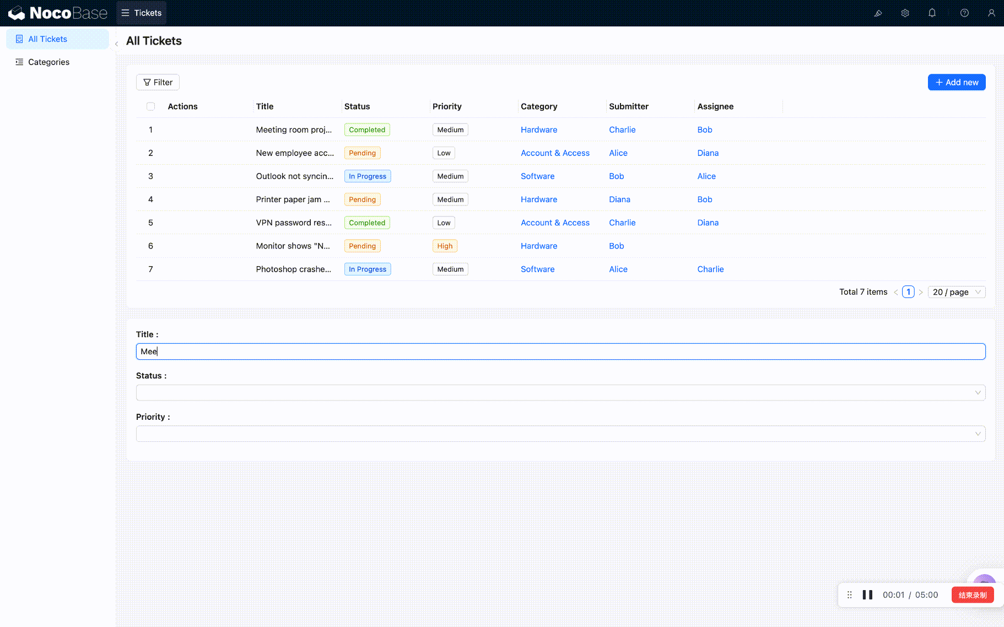
Task: Open the user profile icon
Action: pyautogui.click(x=991, y=13)
